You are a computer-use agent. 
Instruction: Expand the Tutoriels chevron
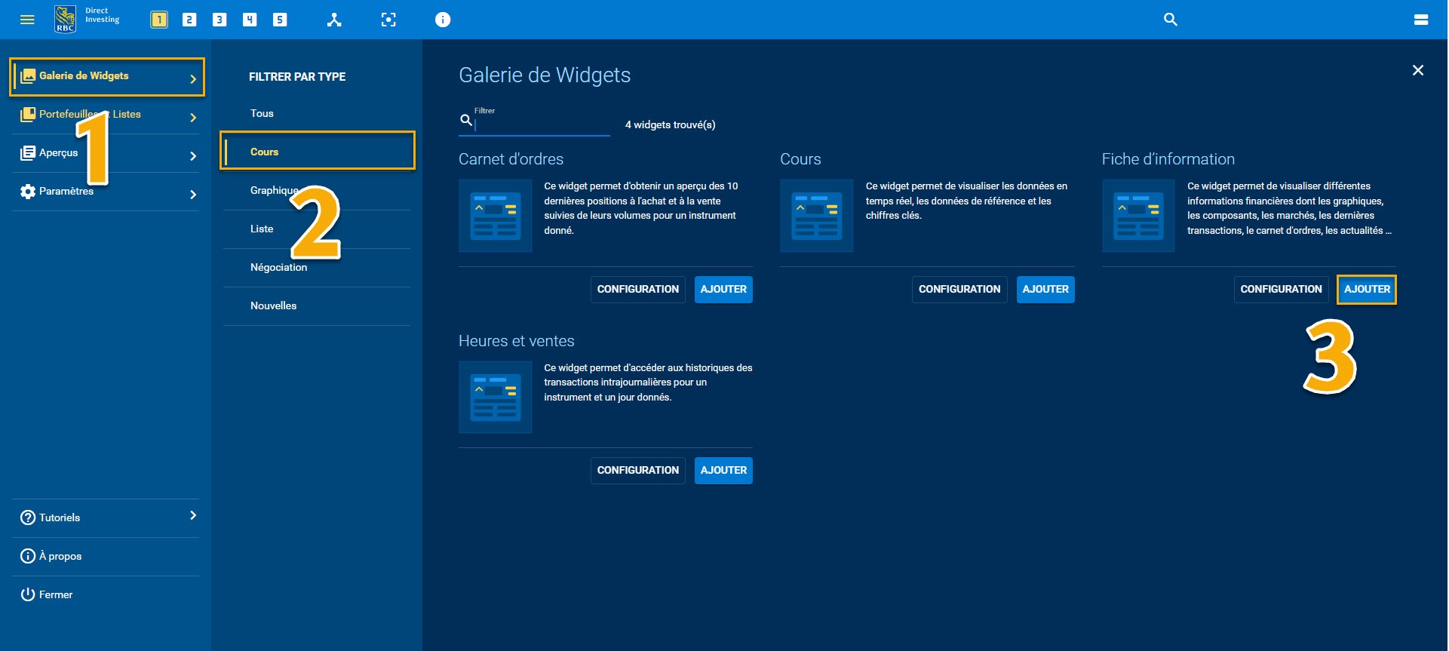[x=193, y=515]
